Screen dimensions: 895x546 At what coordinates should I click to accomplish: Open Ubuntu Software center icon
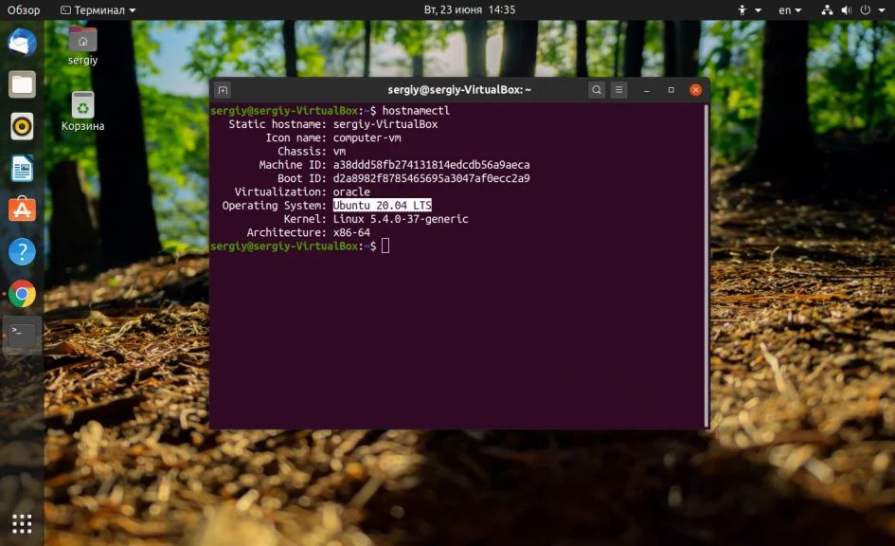pos(23,209)
